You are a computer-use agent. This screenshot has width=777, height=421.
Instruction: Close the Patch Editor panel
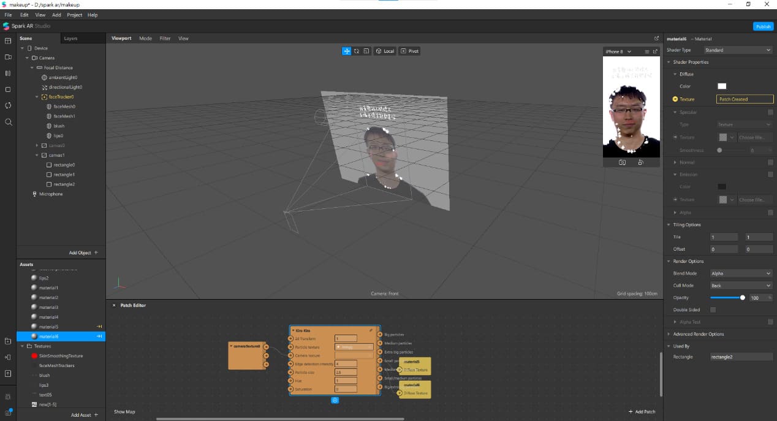pos(113,305)
